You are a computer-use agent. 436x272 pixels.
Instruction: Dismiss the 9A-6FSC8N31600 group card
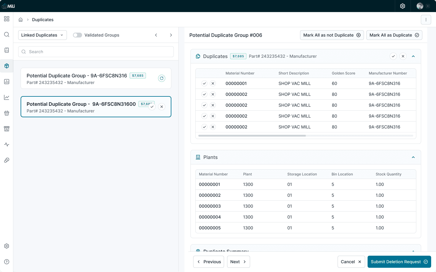pyautogui.click(x=162, y=107)
